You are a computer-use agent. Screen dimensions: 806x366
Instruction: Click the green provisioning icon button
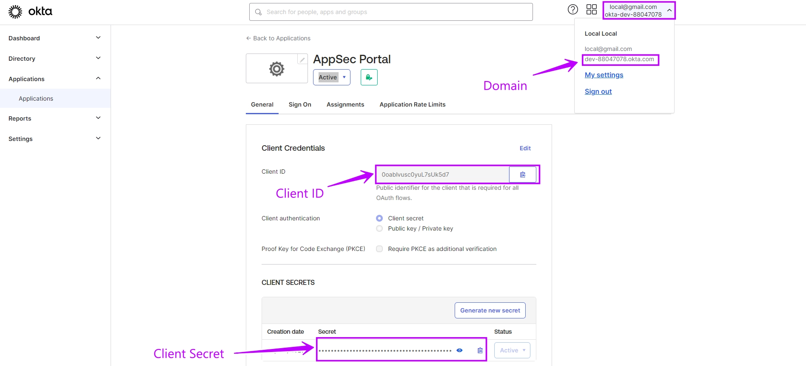(369, 77)
